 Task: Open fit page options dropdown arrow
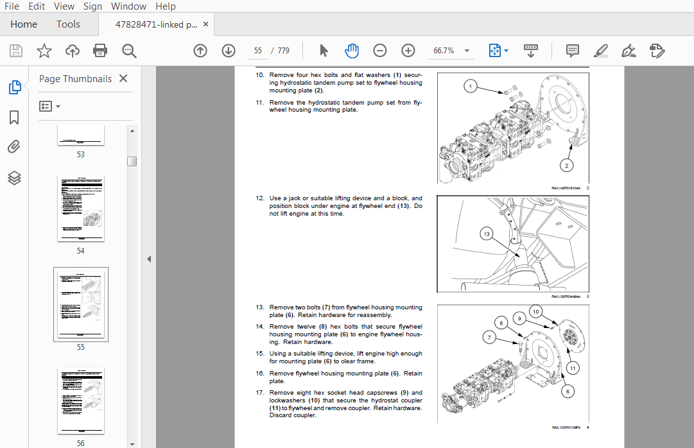point(507,51)
